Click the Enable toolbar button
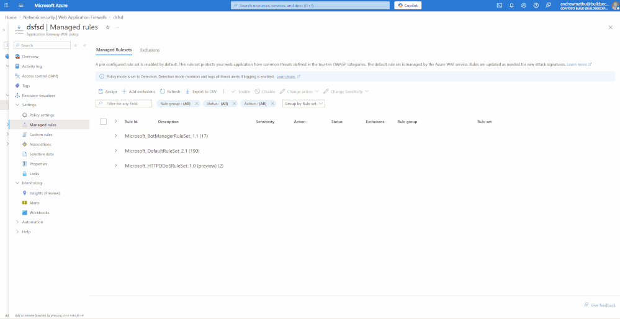This screenshot has width=620, height=319. click(241, 92)
